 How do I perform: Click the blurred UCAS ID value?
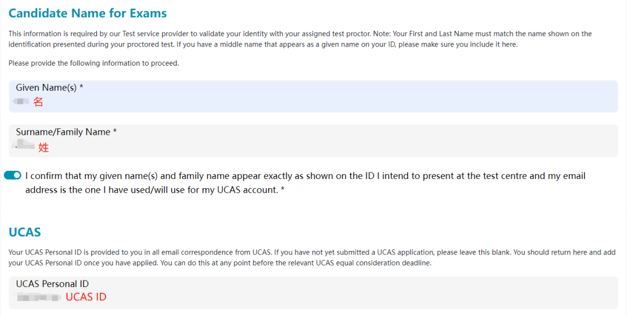point(39,297)
